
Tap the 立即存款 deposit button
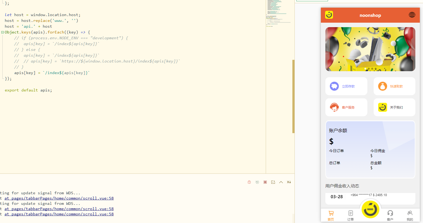click(x=346, y=86)
